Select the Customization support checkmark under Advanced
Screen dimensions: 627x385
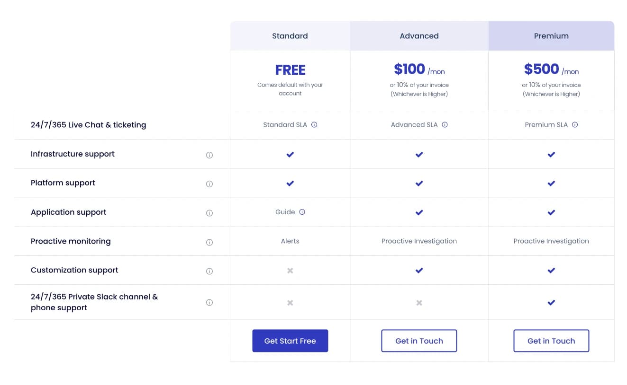tap(419, 271)
